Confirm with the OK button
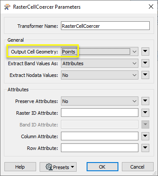The width and height of the screenshot is (158, 176). click(102, 167)
